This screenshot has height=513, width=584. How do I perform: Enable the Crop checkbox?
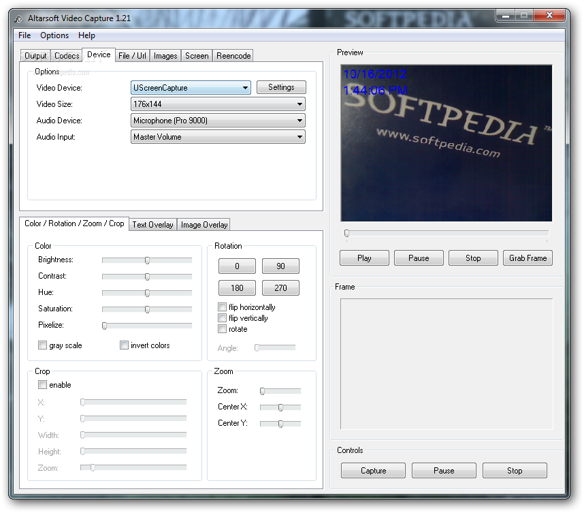pos(42,385)
